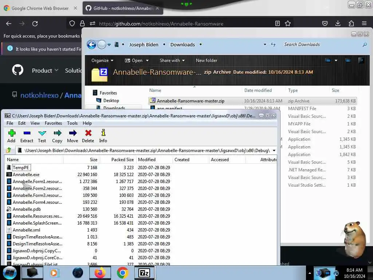373x280 pixels.
Task: Open Desktop under Explorer Favorites
Action: pos(111,101)
